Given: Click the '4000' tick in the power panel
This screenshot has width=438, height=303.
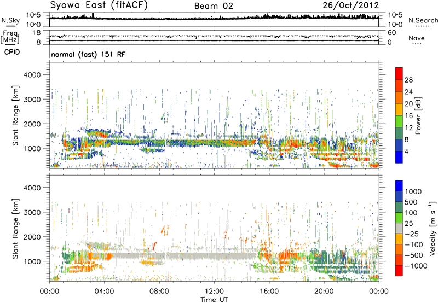Looking at the screenshot, I should tap(32, 75).
